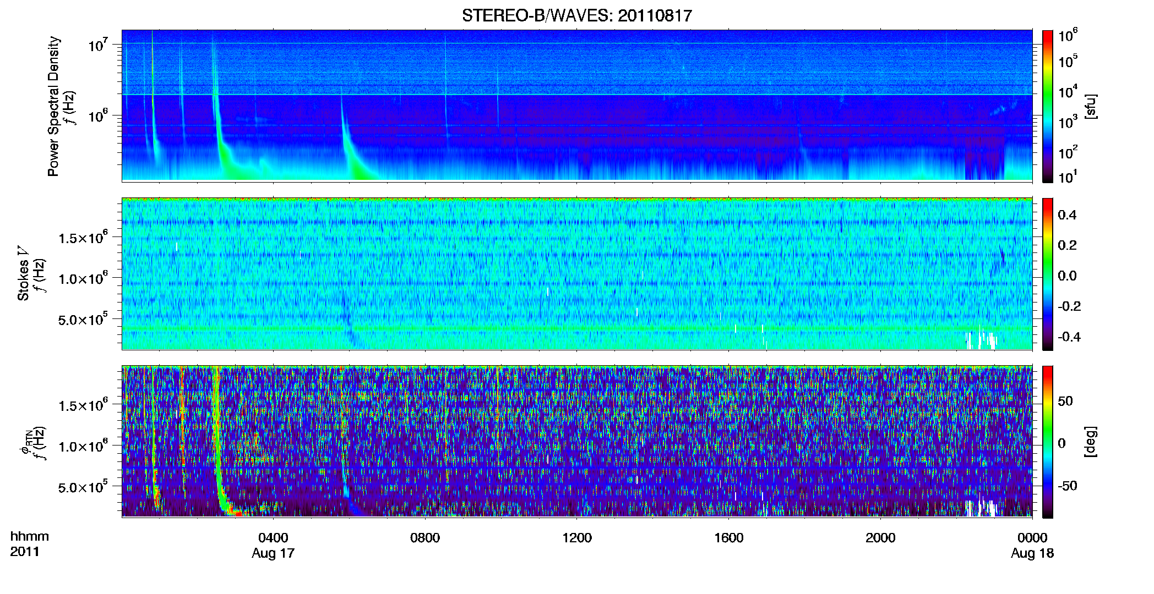The width and height of the screenshot is (1154, 594).
Task: Click the 2000 time tick label
Action: click(880, 538)
